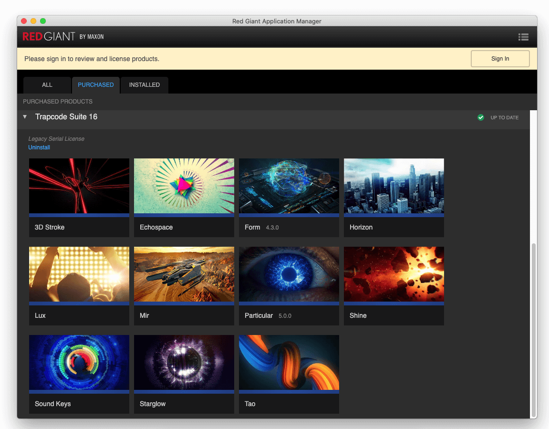Click the Mir label
Viewport: 549px width, 429px height.
tap(144, 315)
